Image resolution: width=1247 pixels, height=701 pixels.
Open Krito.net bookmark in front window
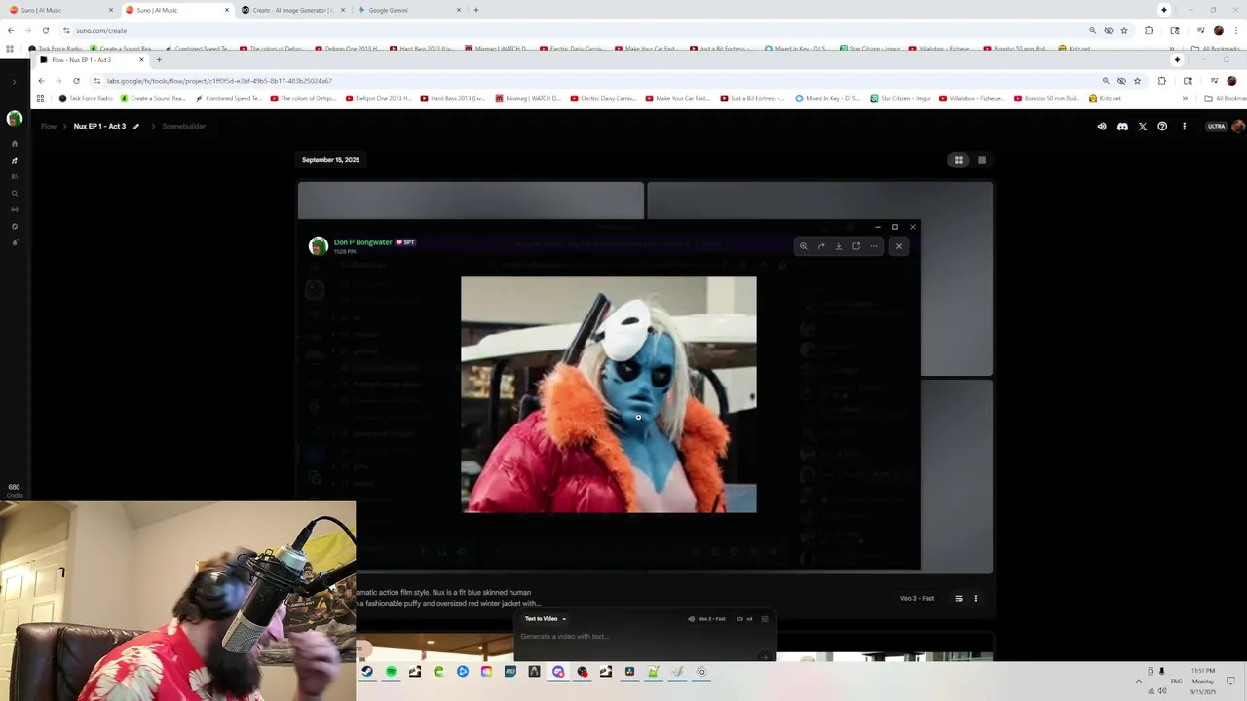pos(1105,98)
